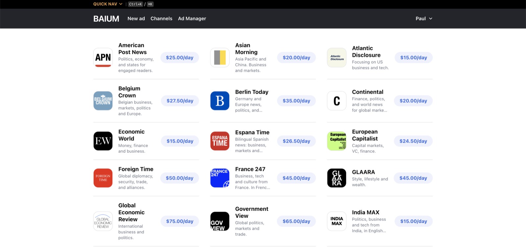Click the Ctrl+K shortcut badge

tap(135, 4)
